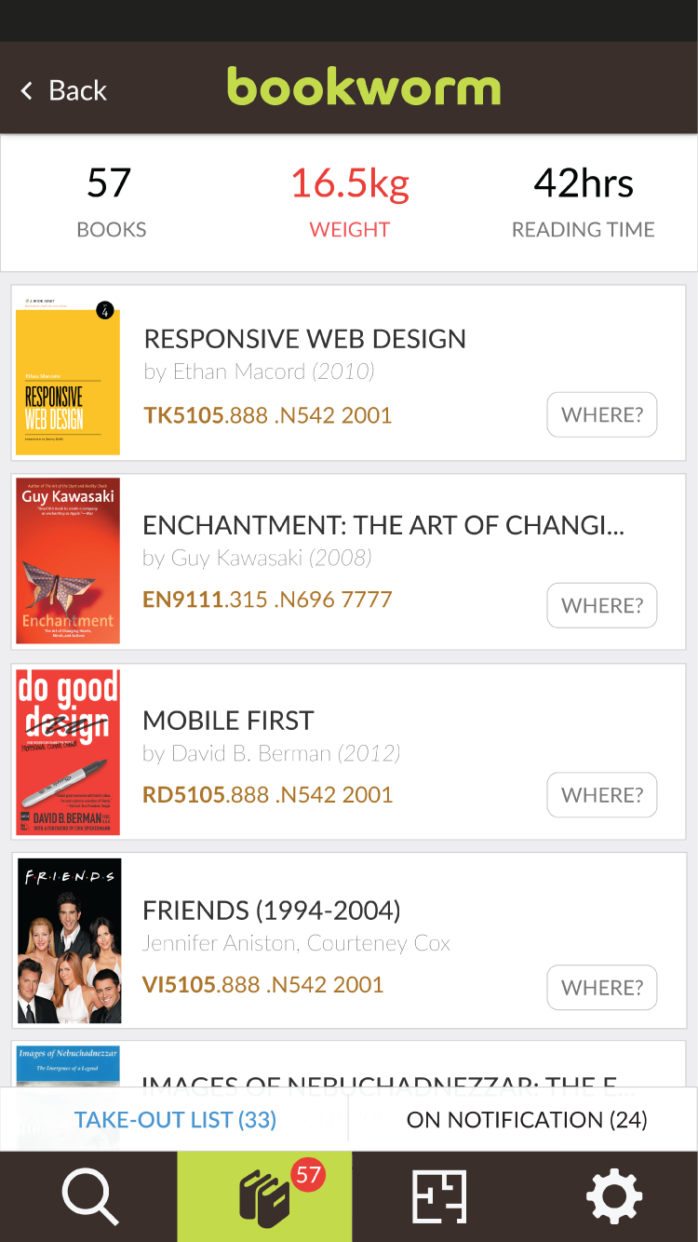This screenshot has width=698, height=1242.
Task: Switch to the On Notification tab
Action: (x=526, y=1119)
